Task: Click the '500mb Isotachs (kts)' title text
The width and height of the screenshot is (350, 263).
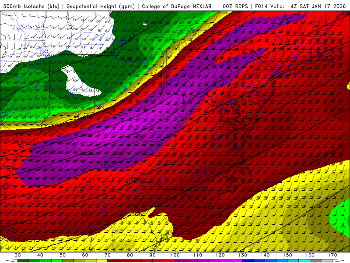Action: click(31, 6)
